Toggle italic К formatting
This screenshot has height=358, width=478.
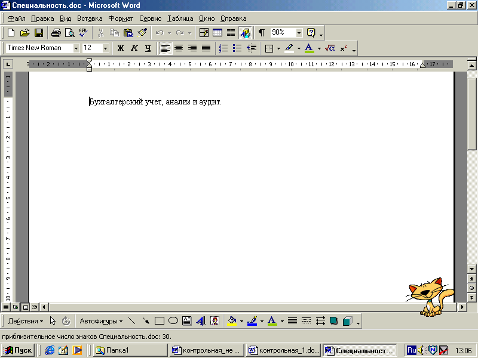click(x=134, y=48)
